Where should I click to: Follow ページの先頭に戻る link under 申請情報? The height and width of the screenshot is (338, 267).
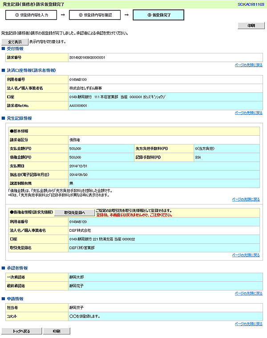248,324
